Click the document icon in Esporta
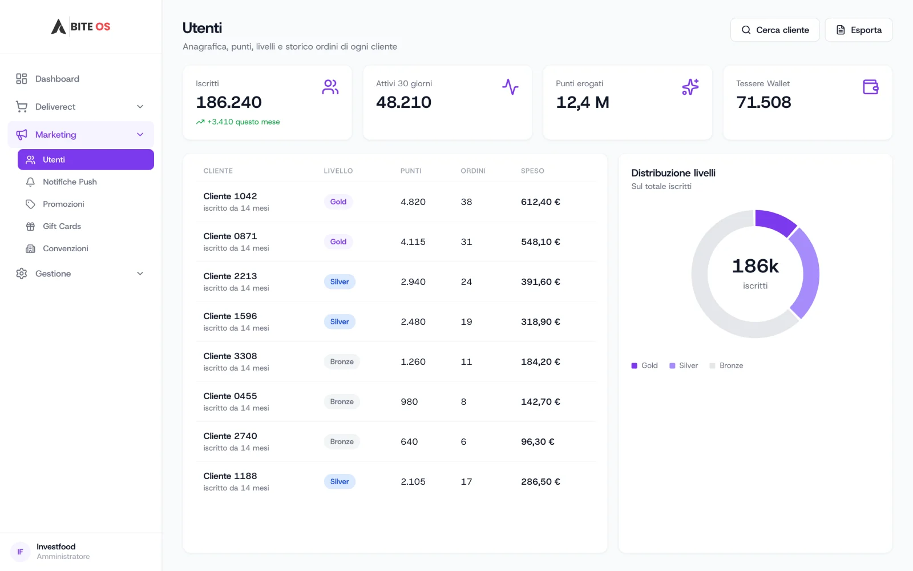Image resolution: width=913 pixels, height=571 pixels. [x=841, y=30]
